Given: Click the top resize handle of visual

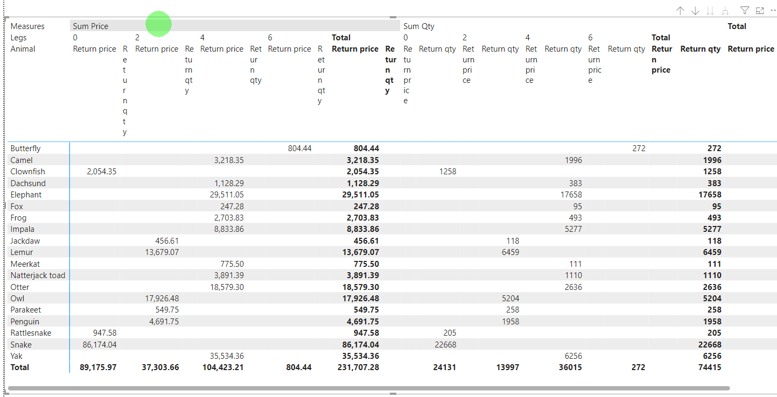Looking at the screenshot, I should coord(393,17).
